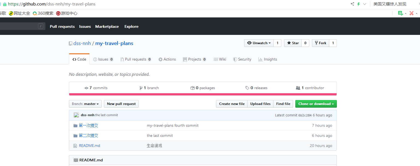Open the 生命游戏 commit message
The height and width of the screenshot is (166, 420).
click(154, 146)
